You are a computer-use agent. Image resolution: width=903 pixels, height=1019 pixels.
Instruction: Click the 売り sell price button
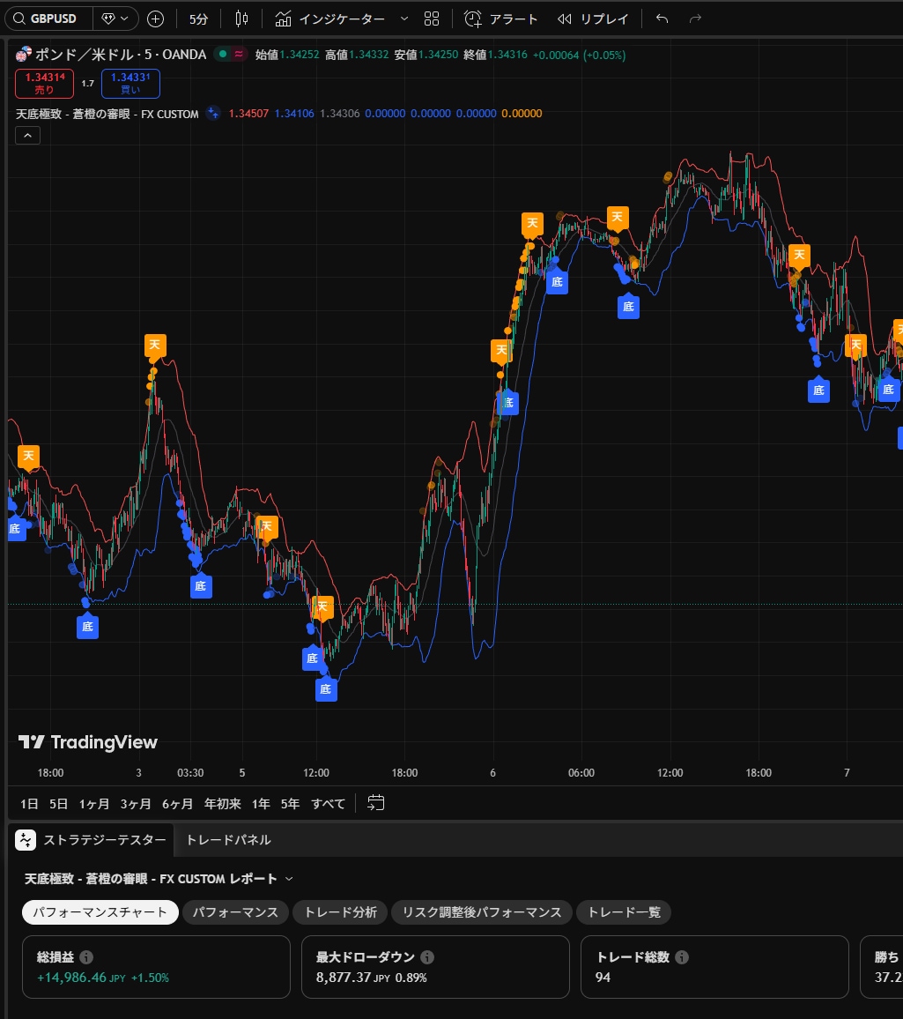pyautogui.click(x=45, y=83)
